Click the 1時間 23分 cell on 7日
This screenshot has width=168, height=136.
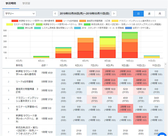(x=94, y=73)
